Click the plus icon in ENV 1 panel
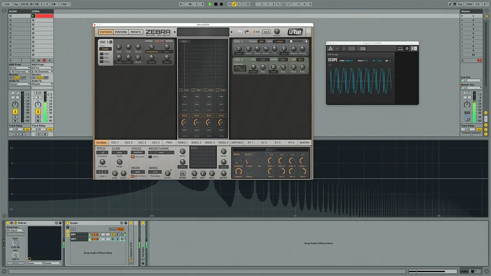The image size is (491, 276). (x=307, y=41)
